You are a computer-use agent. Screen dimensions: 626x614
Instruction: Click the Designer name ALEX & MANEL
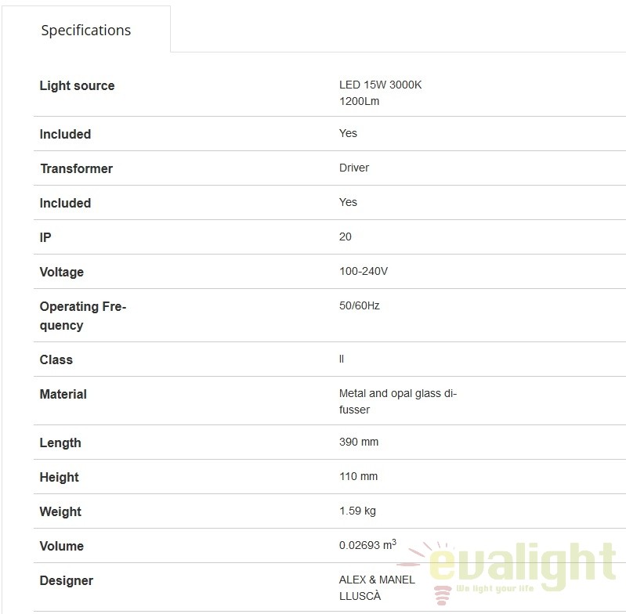pos(377,580)
